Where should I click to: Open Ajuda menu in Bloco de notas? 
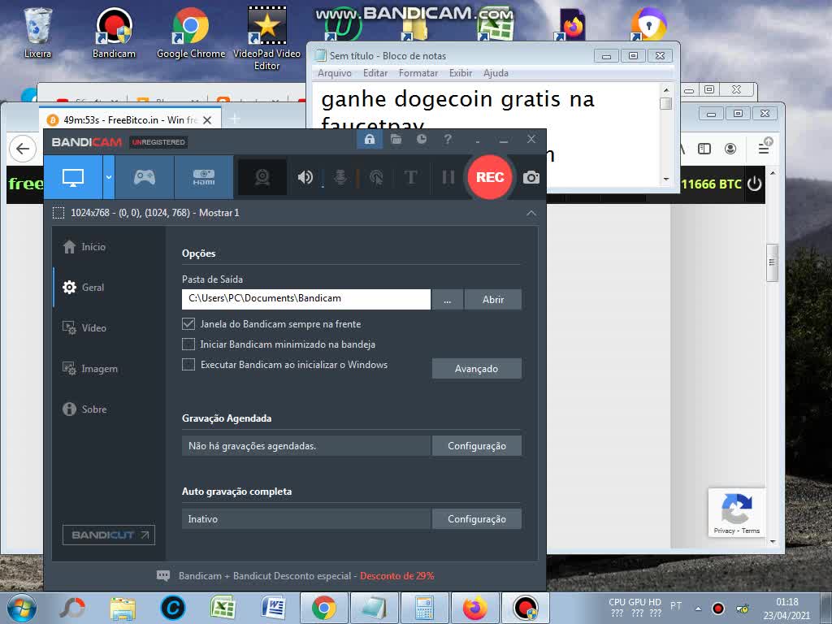496,73
